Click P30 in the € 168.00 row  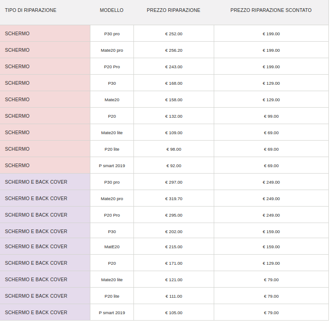pos(112,83)
